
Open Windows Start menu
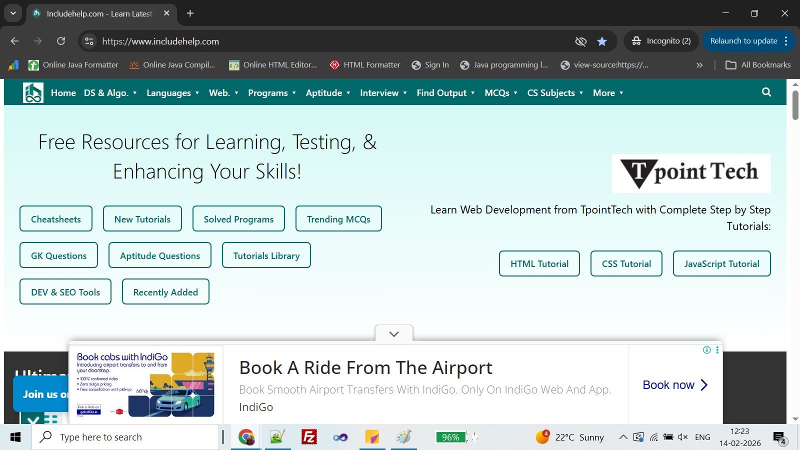pyautogui.click(x=15, y=437)
